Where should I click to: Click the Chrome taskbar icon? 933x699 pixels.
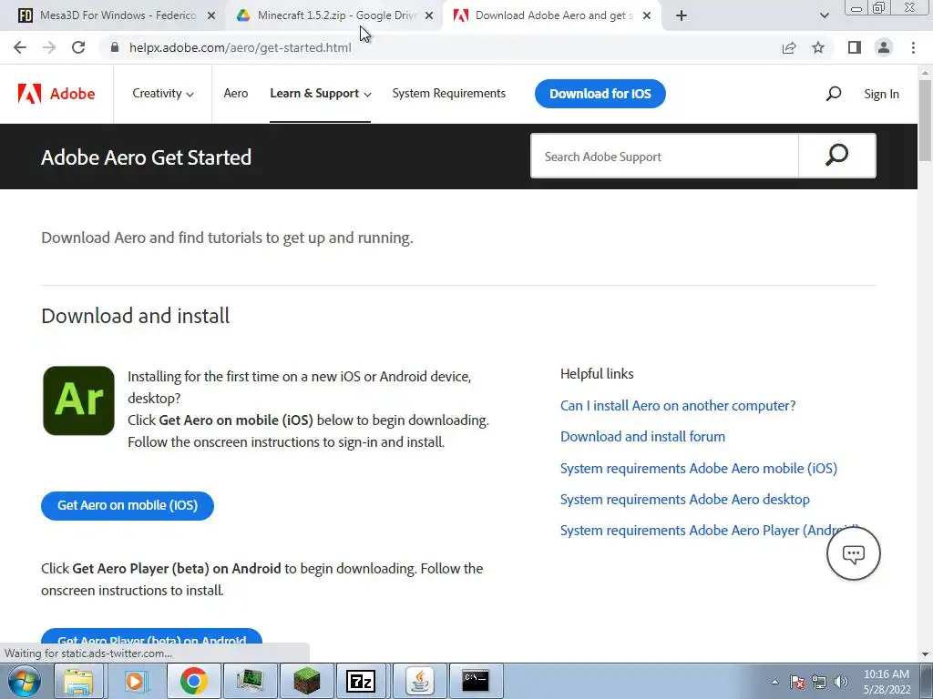click(x=193, y=681)
